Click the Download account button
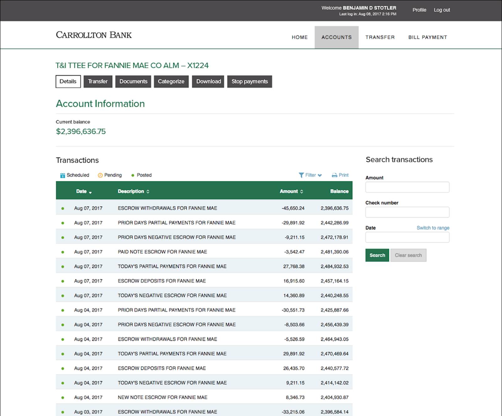 click(208, 82)
